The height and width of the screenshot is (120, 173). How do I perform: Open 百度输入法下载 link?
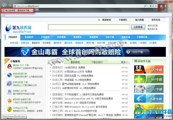pyautogui.click(x=20, y=91)
